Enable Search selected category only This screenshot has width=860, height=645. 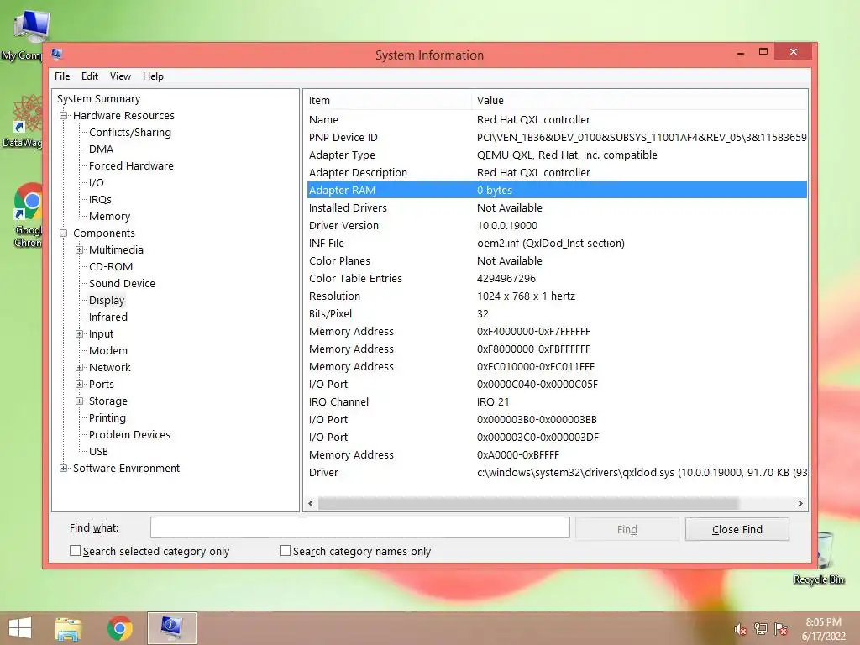[75, 551]
